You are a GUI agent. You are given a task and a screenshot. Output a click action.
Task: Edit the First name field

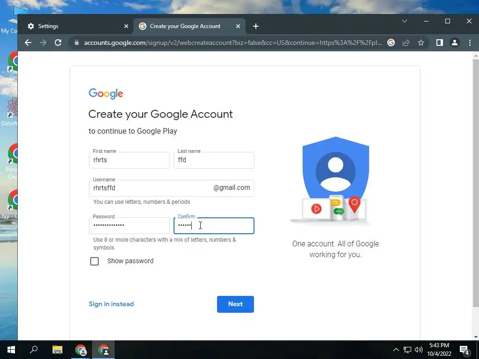pos(129,160)
